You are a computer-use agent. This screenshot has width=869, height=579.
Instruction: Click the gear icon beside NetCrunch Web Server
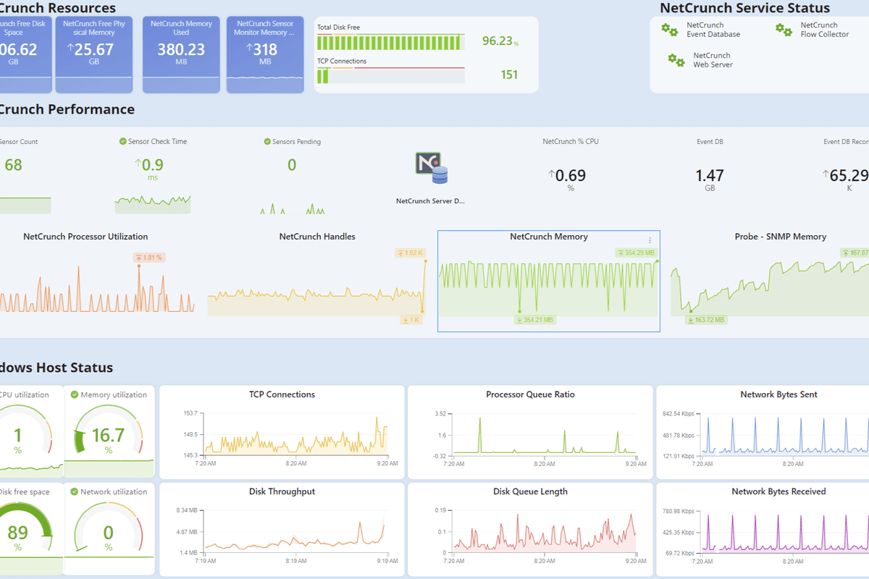point(676,60)
